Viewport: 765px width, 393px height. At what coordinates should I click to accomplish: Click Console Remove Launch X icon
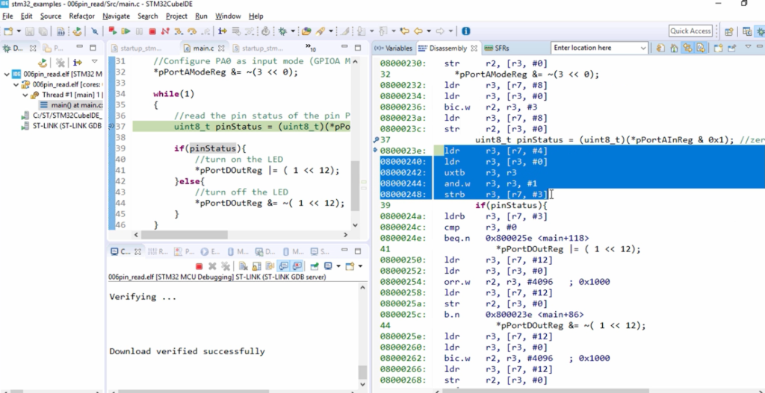[212, 266]
